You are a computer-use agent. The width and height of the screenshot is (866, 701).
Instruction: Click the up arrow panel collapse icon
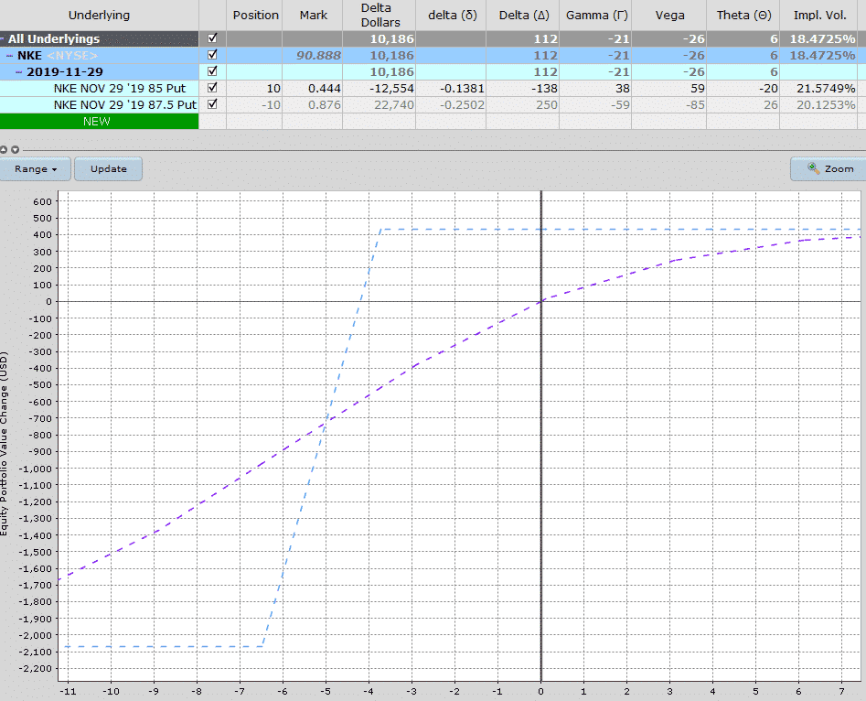click(x=4, y=150)
